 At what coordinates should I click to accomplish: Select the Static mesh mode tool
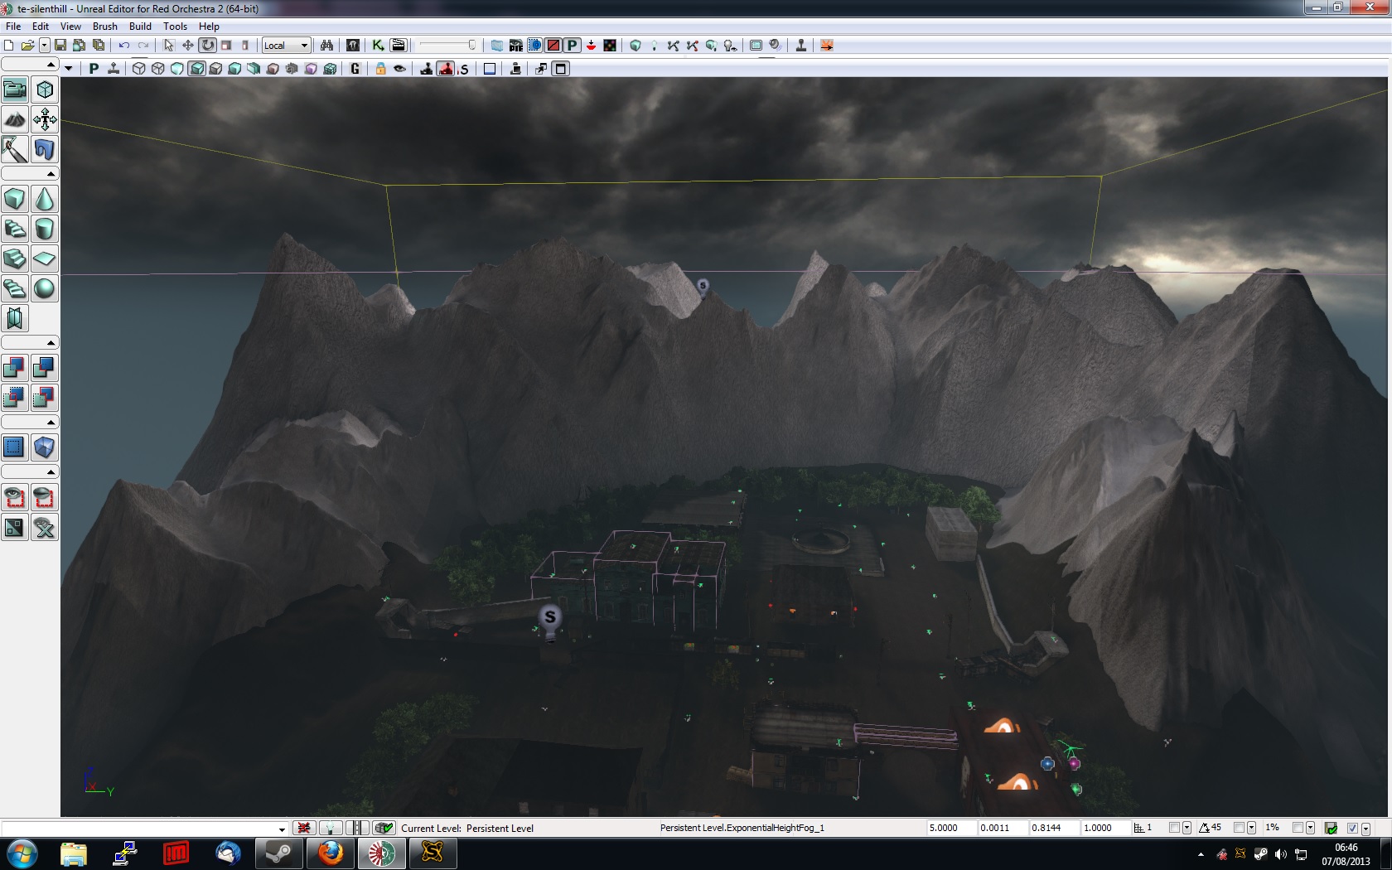tap(45, 149)
